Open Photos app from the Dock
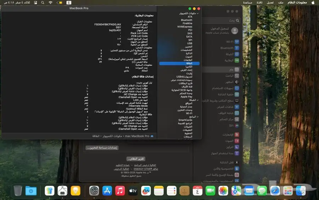The height and width of the screenshot is (200, 319). tap(223, 191)
